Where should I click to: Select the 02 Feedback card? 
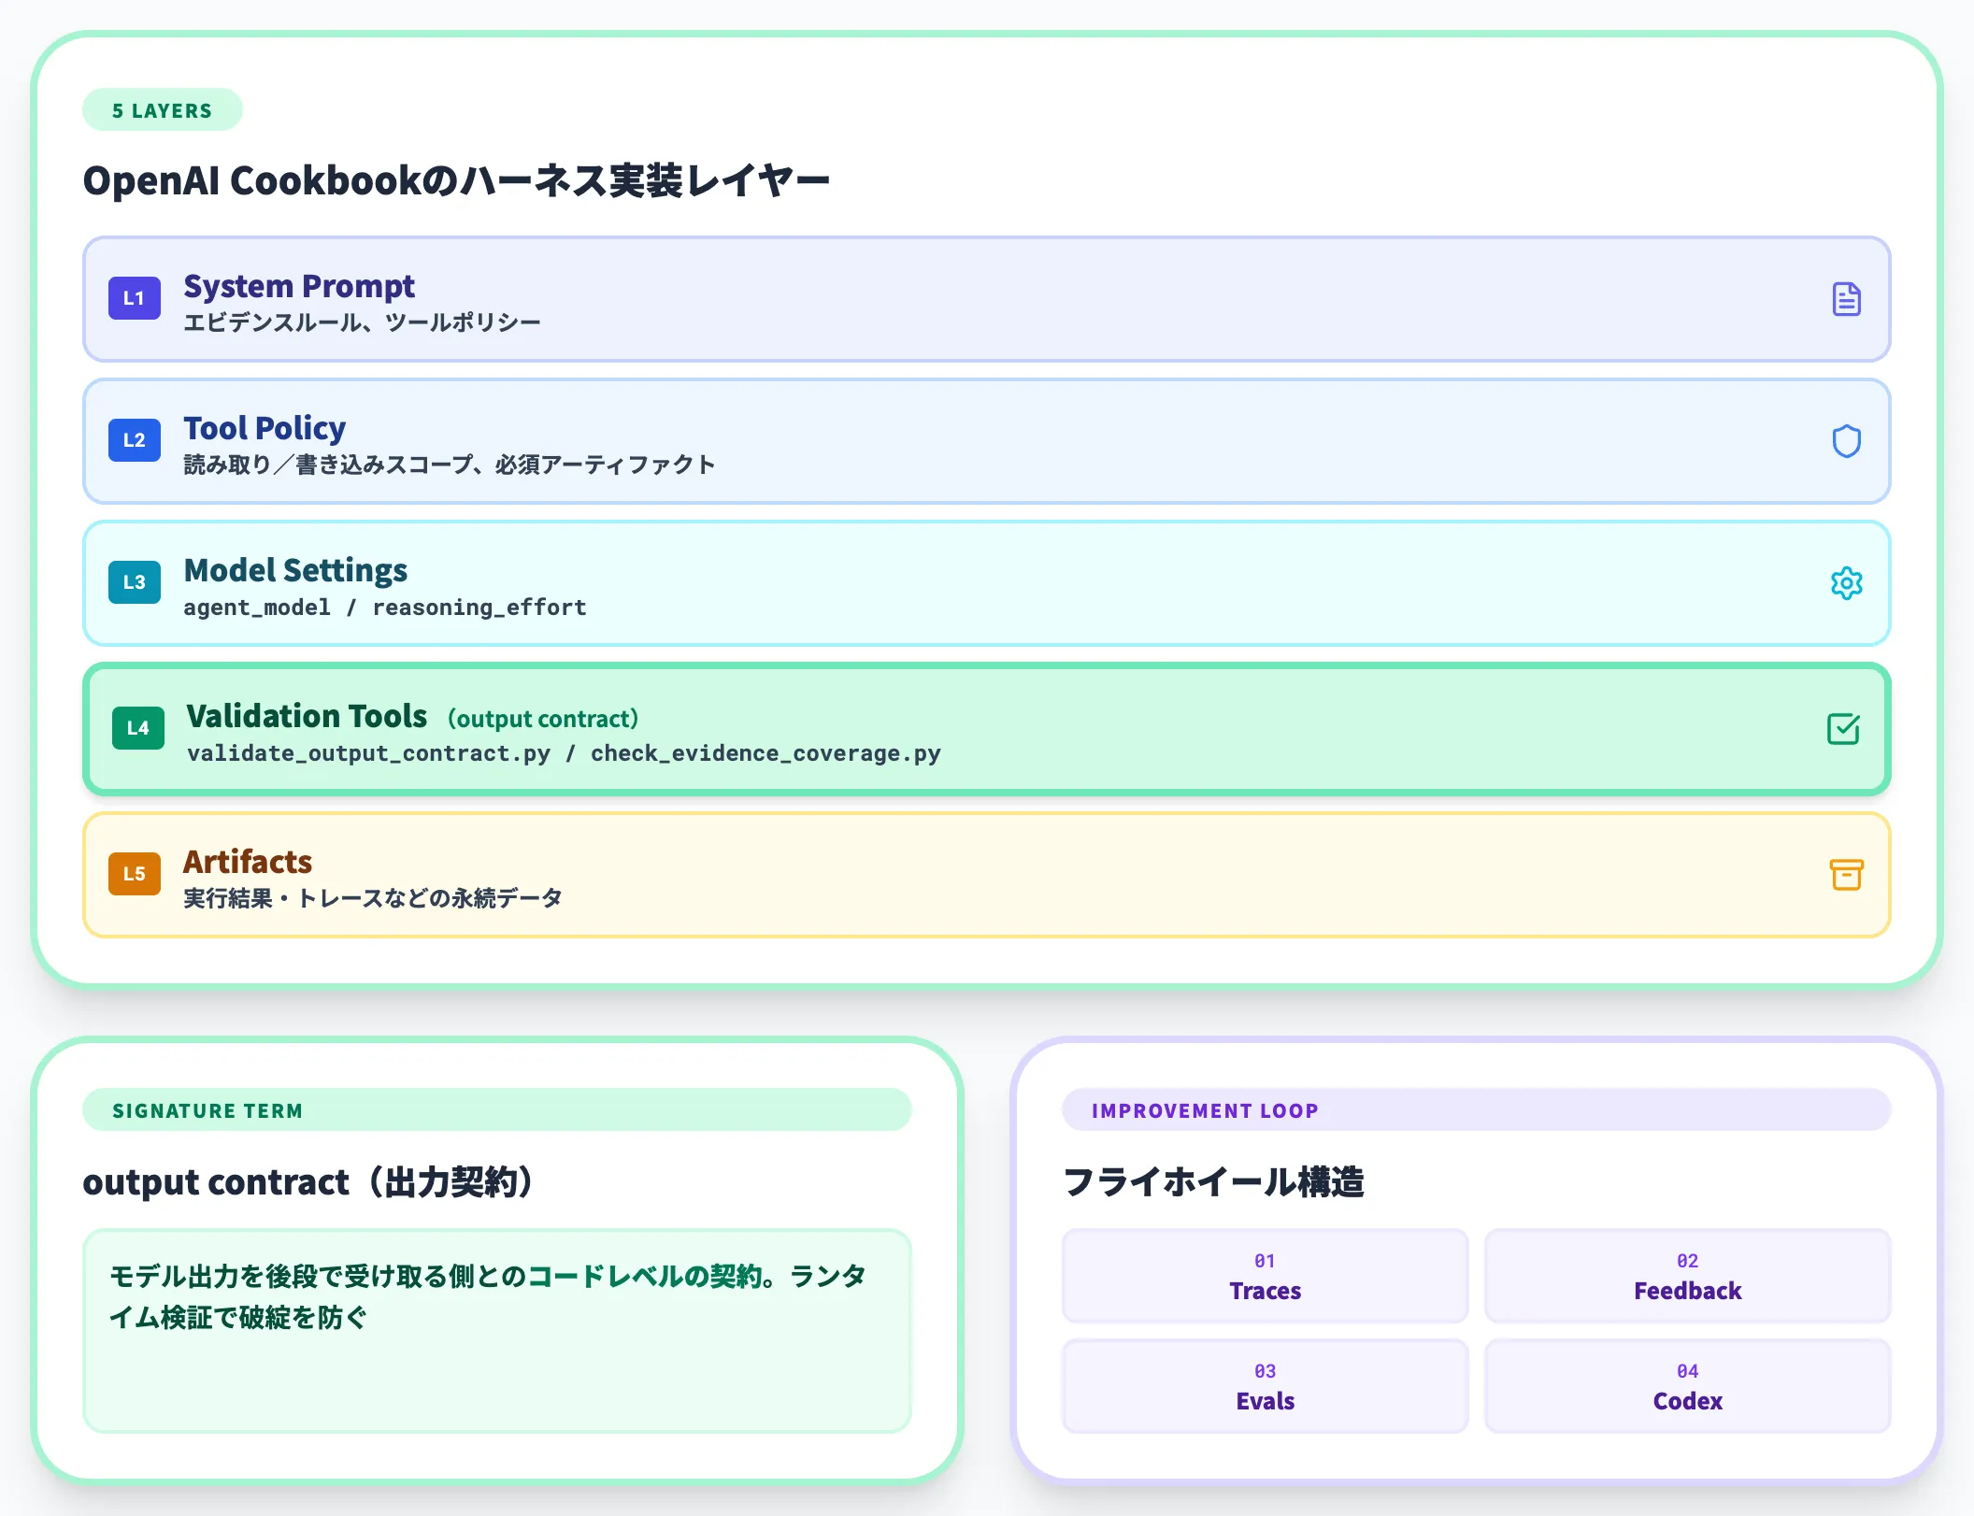1687,1276
